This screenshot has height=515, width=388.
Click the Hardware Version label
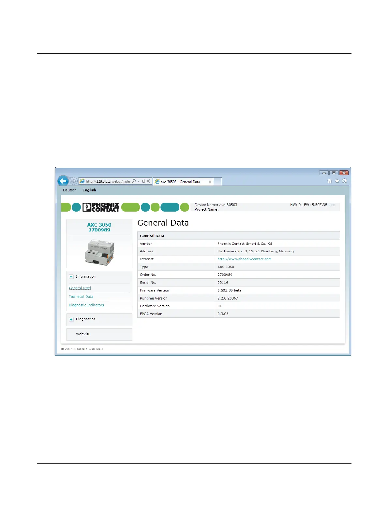(x=155, y=306)
